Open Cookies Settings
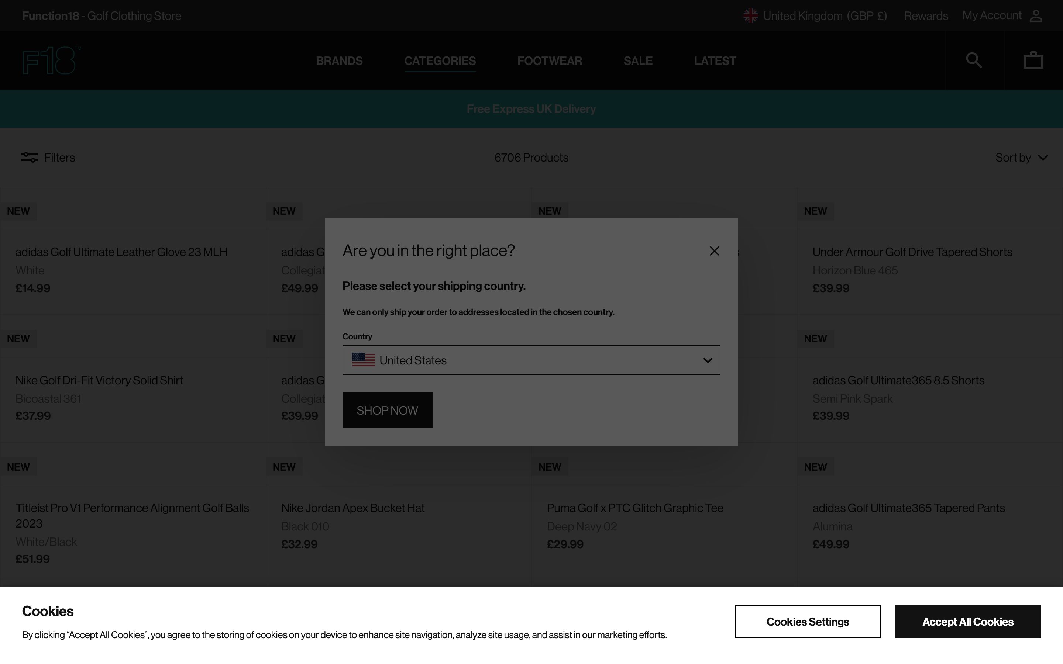 click(808, 622)
